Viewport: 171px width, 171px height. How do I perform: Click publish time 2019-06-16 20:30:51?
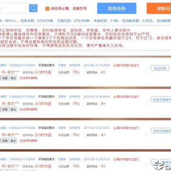pyautogui.click(x=96, y=128)
